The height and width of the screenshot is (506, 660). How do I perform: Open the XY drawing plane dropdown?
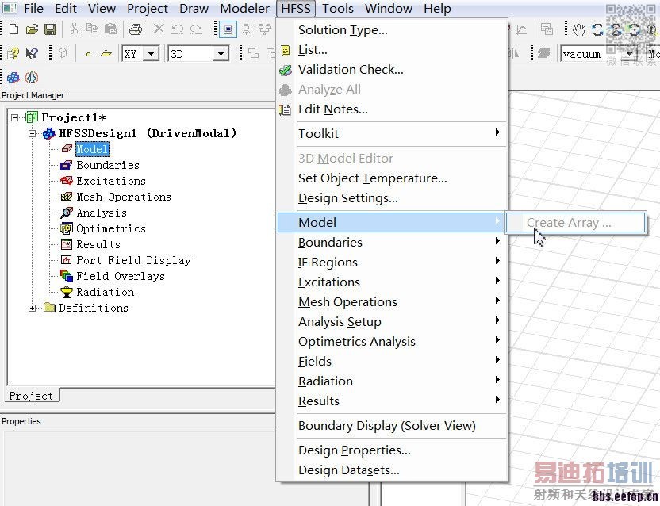click(151, 54)
